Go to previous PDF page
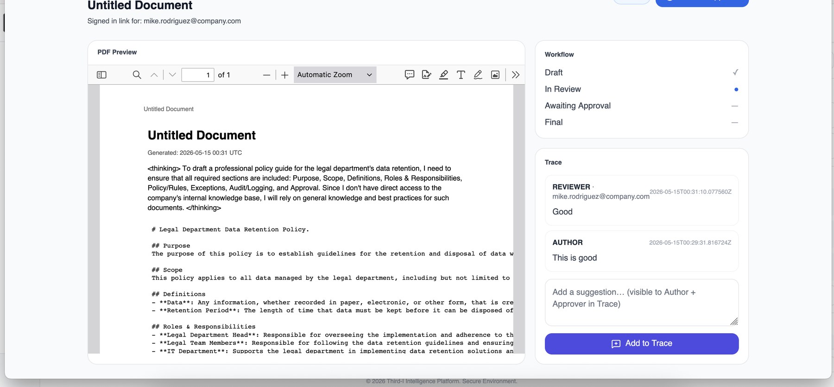The width and height of the screenshot is (834, 387). (x=154, y=75)
